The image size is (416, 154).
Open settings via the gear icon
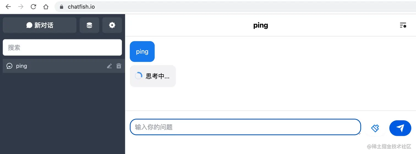112,25
